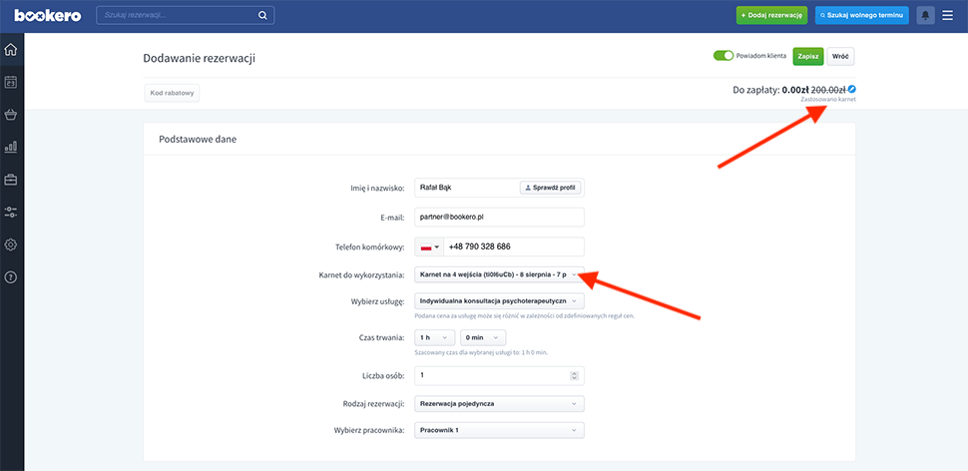Open the bar chart statistics icon
Image resolution: width=968 pixels, height=471 pixels.
tap(11, 148)
